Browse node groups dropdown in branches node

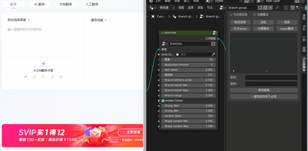[x=165, y=44]
